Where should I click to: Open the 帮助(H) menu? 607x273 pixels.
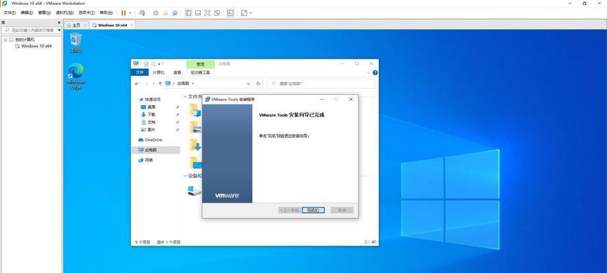[x=106, y=13]
